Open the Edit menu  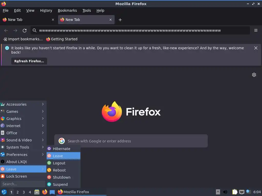(x=17, y=10)
